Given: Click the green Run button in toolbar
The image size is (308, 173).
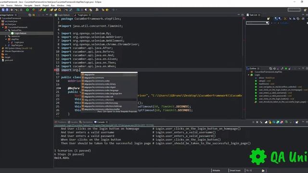Looking at the screenshot, I should (27, 10).
